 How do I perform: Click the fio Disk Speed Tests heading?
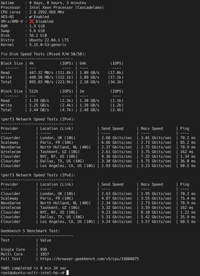(44, 54)
